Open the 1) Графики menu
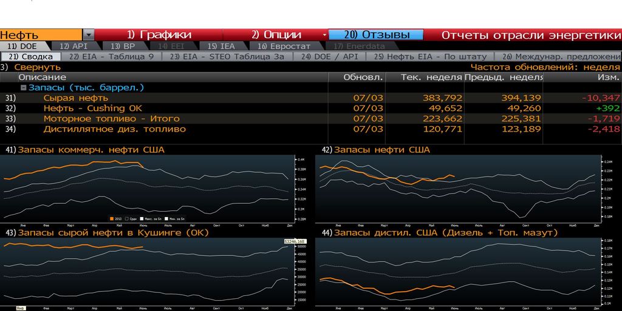Viewport: 622px width, 311px height. pos(159,35)
